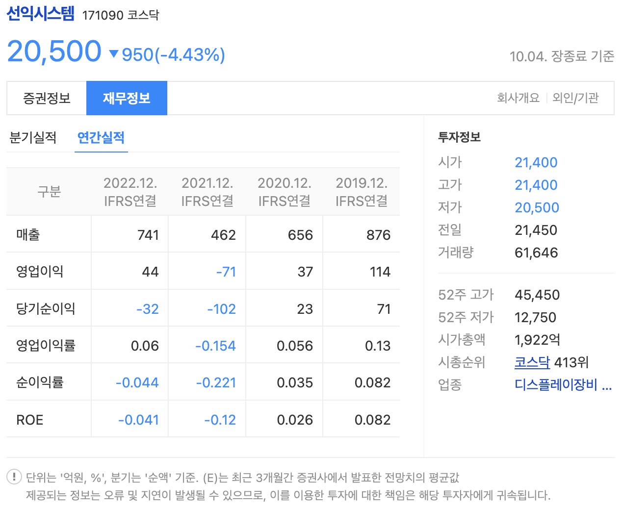Image resolution: width=622 pixels, height=508 pixels.
Task: Click the 당기순이익 value -32
Action: point(148,309)
